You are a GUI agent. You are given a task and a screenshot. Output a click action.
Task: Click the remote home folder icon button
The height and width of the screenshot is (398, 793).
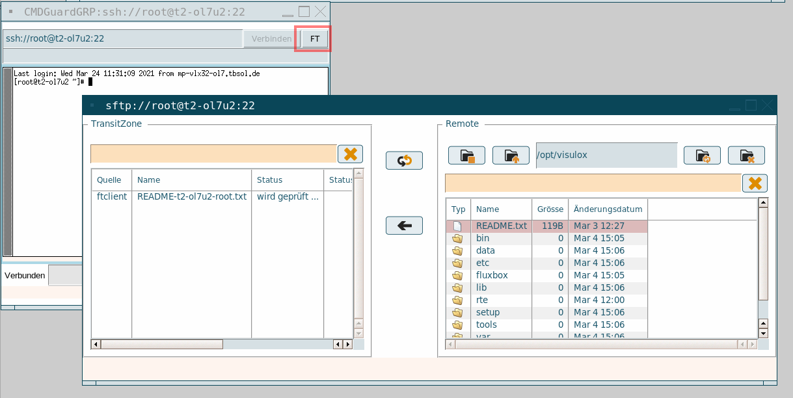[x=466, y=155]
